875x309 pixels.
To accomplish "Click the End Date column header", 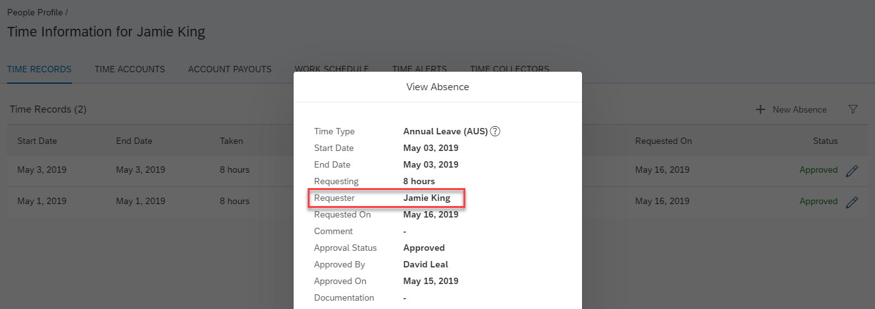I will pos(134,141).
